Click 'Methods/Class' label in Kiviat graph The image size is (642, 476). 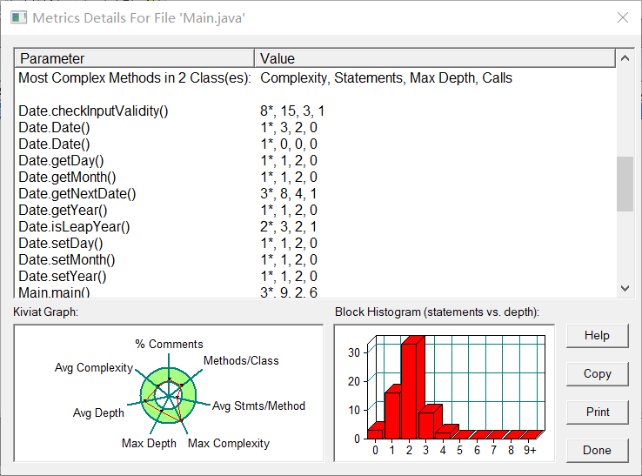(x=241, y=360)
